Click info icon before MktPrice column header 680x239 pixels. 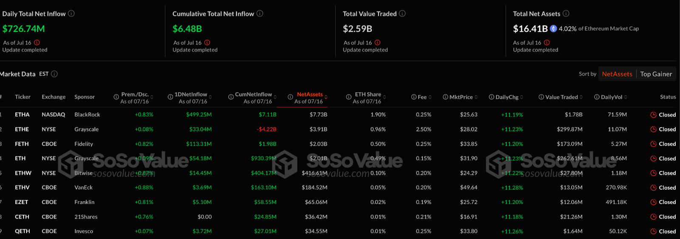(x=445, y=97)
